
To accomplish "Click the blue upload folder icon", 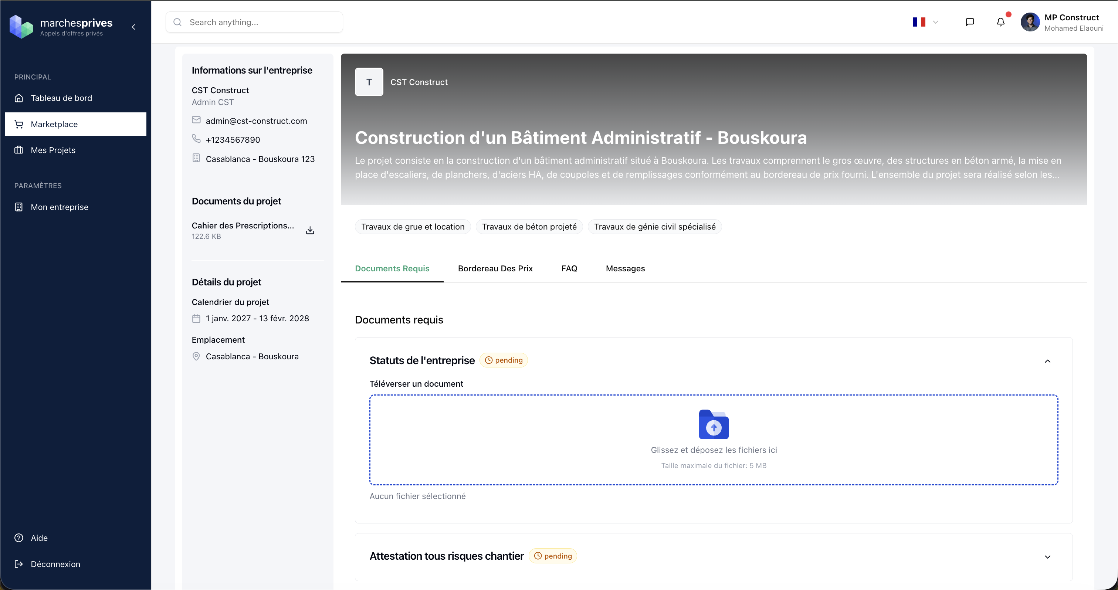I will click(x=714, y=424).
